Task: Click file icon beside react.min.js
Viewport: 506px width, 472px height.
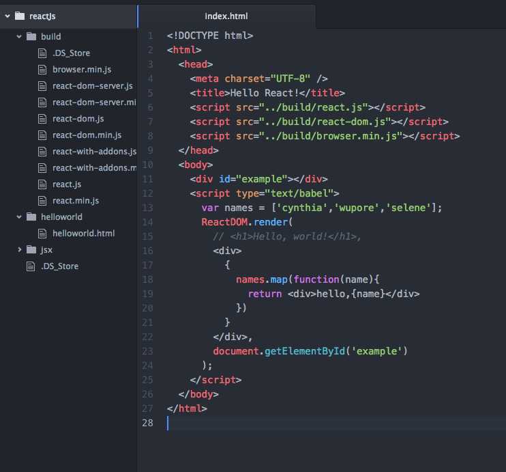Action: [x=42, y=201]
